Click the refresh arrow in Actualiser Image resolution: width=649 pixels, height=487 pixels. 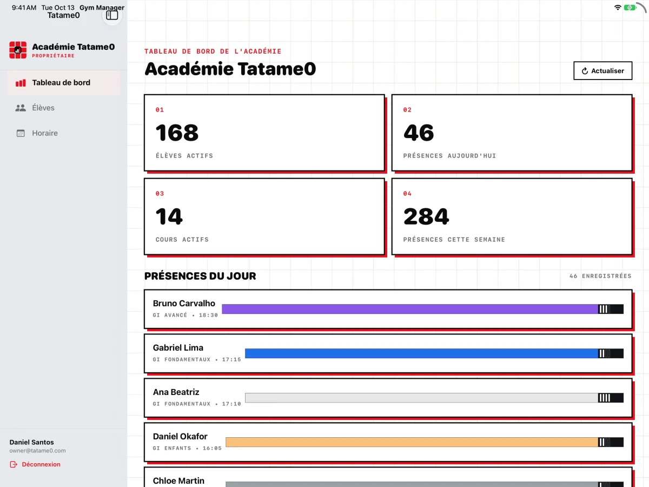point(585,71)
